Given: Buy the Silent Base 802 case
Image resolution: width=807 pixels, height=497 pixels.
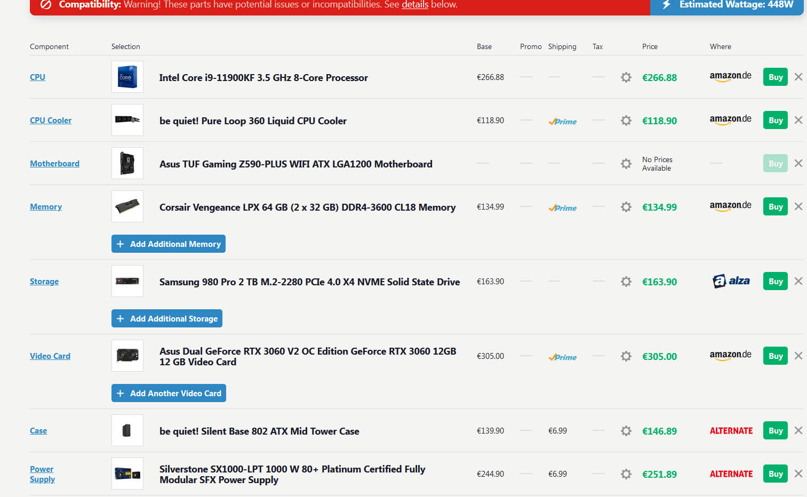Looking at the screenshot, I should (776, 431).
